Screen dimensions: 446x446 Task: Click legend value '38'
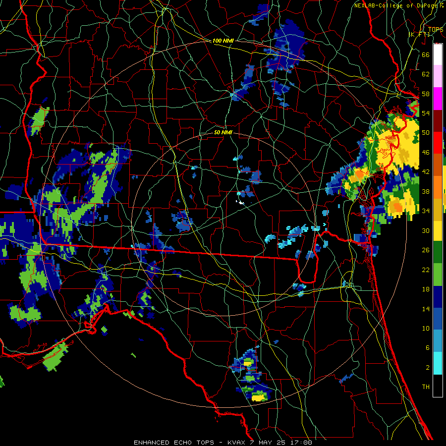pos(426,191)
